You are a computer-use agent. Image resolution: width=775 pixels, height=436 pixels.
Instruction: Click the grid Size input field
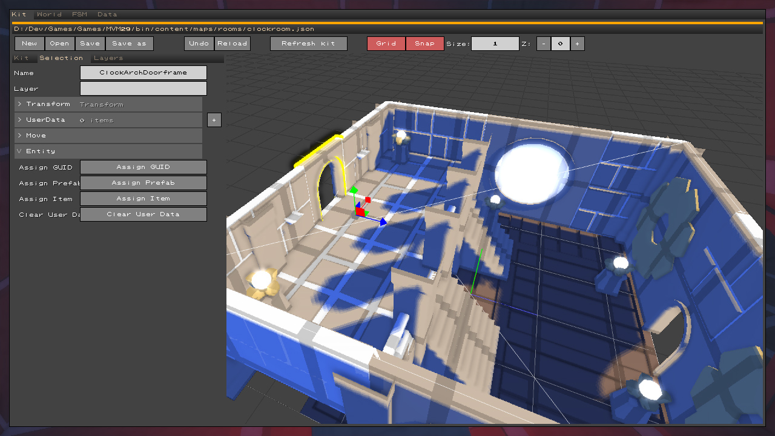[x=495, y=44]
